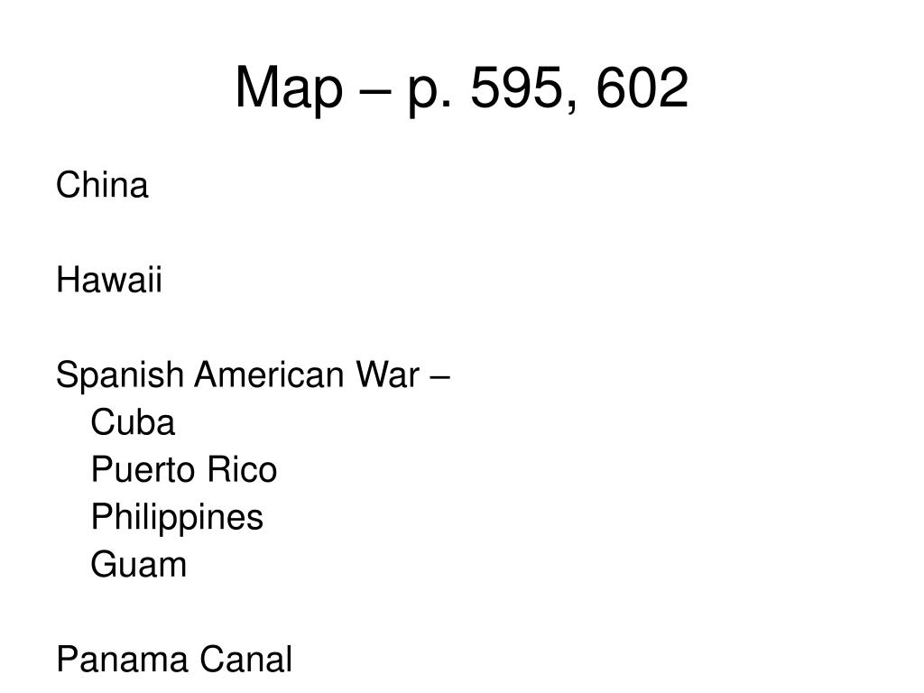This screenshot has height=693, width=924.
Task: Select the page number 595 in the title
Action: [517, 88]
